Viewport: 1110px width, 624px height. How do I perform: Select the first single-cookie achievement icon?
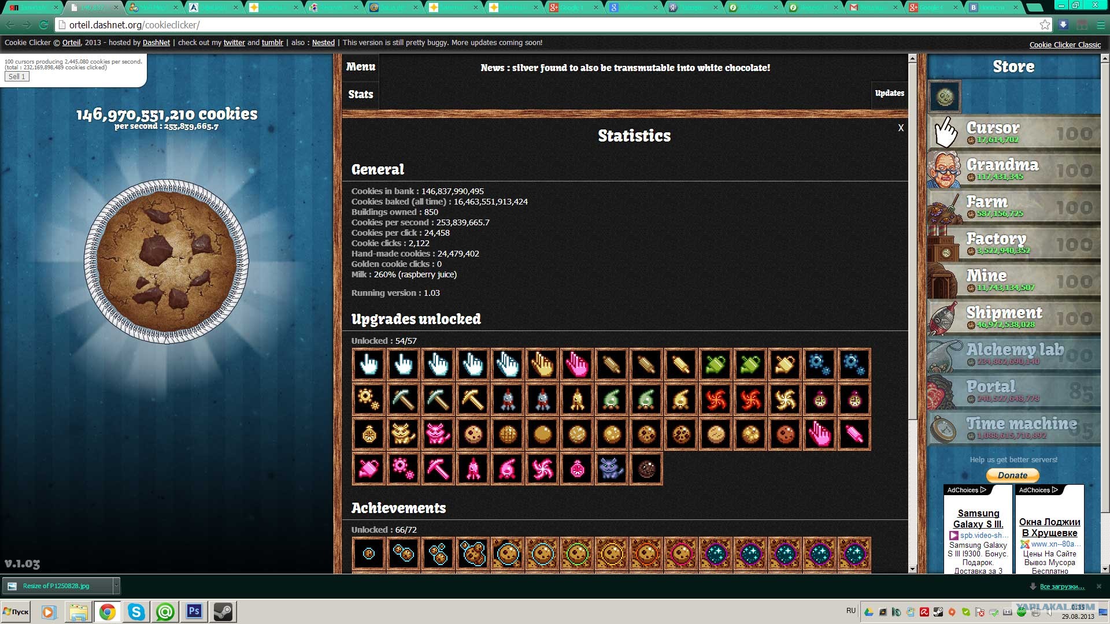click(369, 554)
